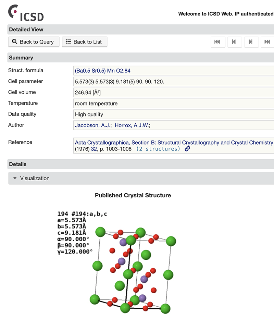Click the (2 structures) link
Image resolution: width=274 pixels, height=319 pixels.
click(159, 149)
